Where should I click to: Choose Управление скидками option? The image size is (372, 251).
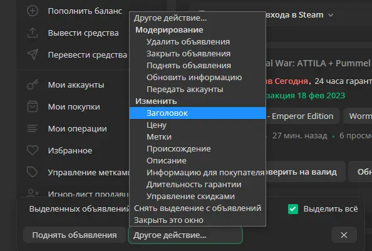pos(197,197)
